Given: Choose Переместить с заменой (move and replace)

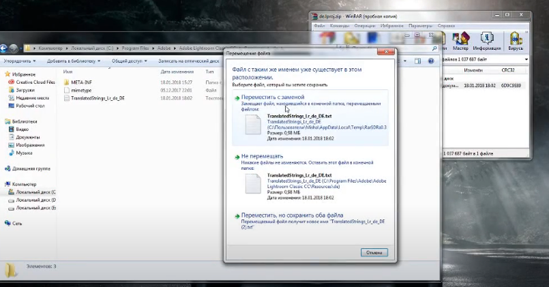Looking at the screenshot, I should pyautogui.click(x=273, y=97).
